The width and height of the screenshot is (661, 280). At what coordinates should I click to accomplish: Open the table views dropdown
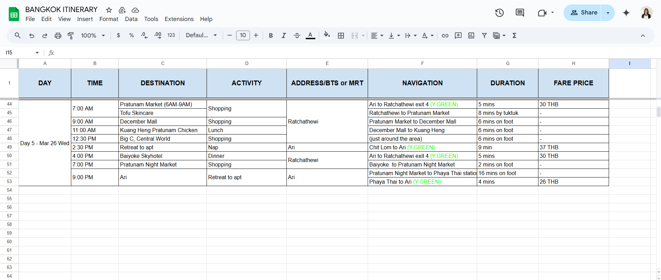[499, 35]
